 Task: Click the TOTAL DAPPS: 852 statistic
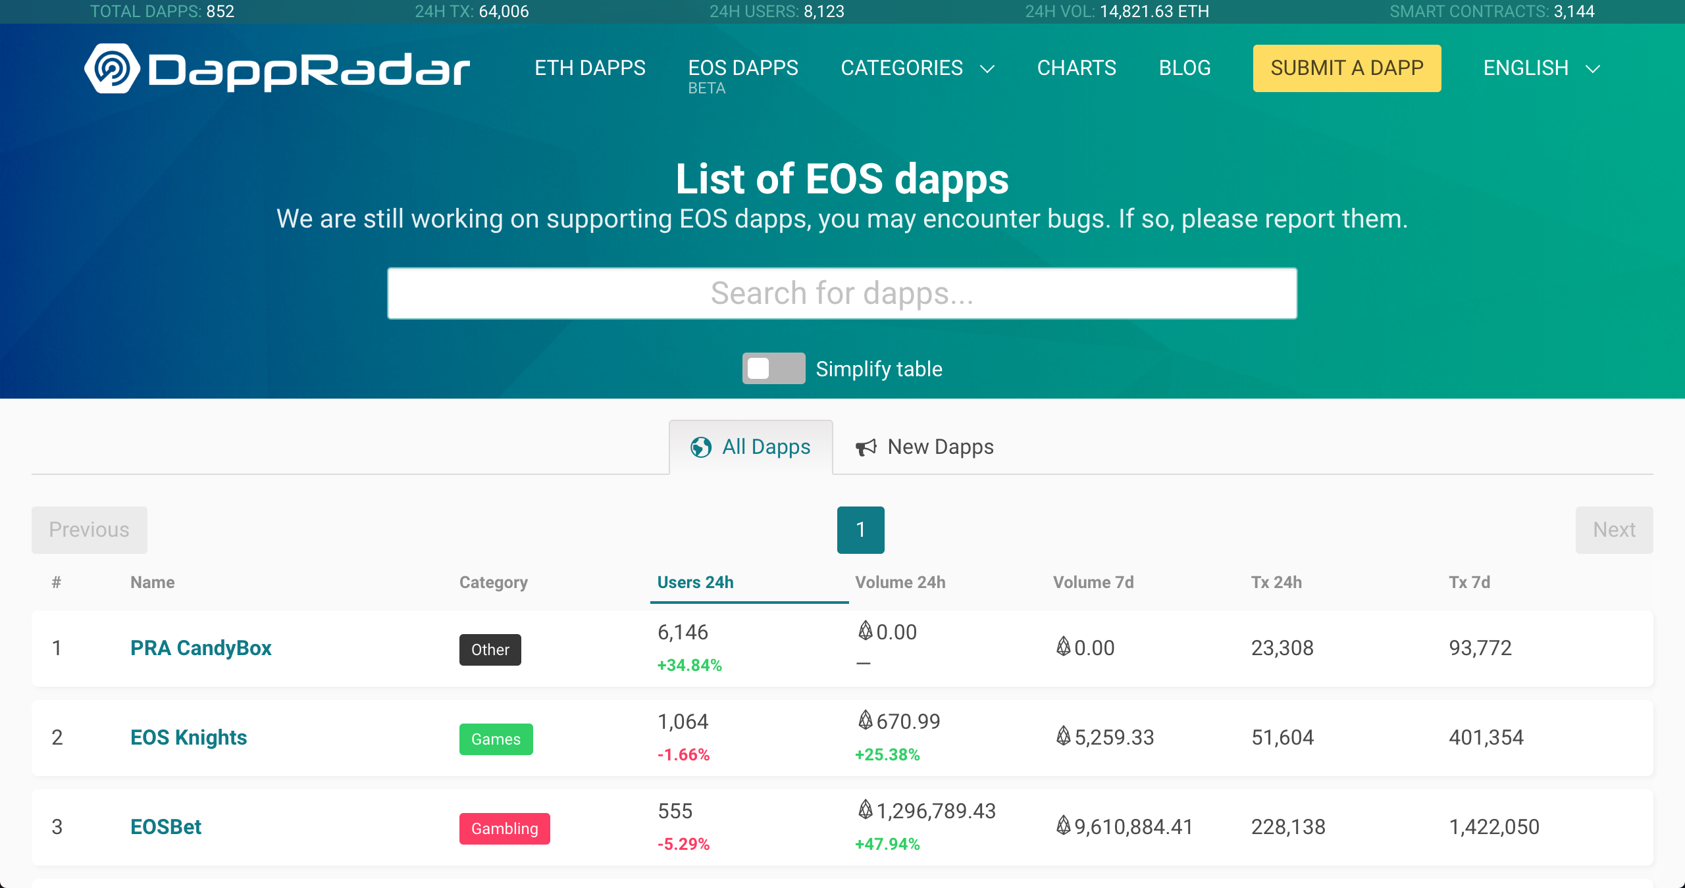click(162, 11)
